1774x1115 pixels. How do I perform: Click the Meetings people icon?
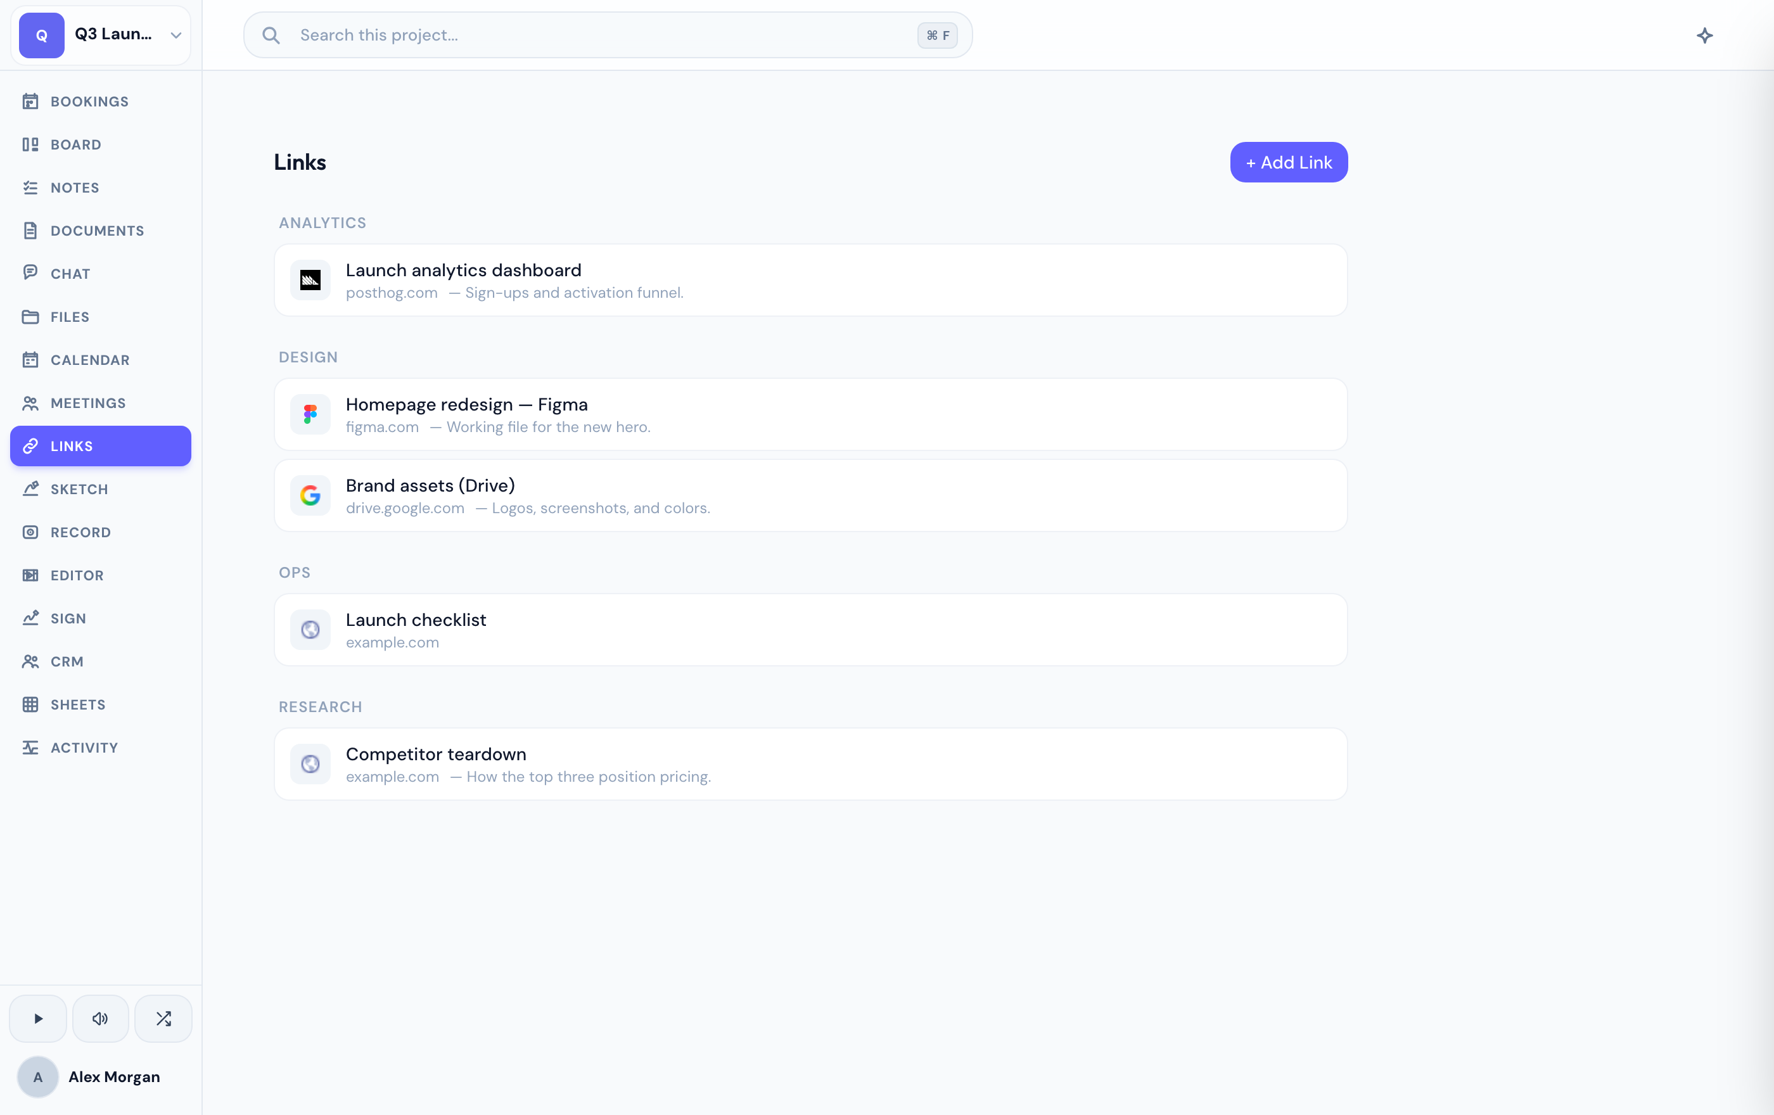pyautogui.click(x=30, y=403)
